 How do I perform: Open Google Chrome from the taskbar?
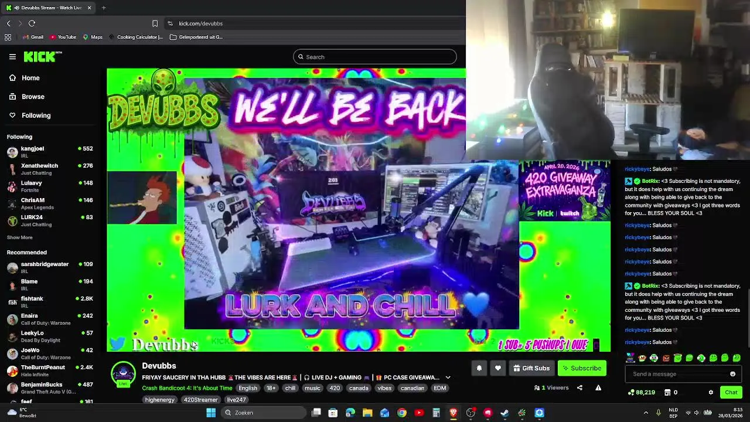[x=401, y=413]
